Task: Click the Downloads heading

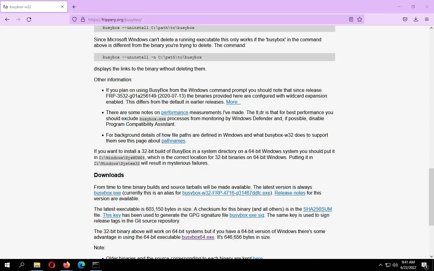Action: pos(109,175)
